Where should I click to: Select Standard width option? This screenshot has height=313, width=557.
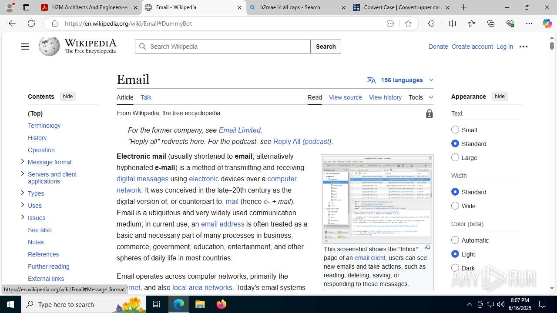pos(455,192)
